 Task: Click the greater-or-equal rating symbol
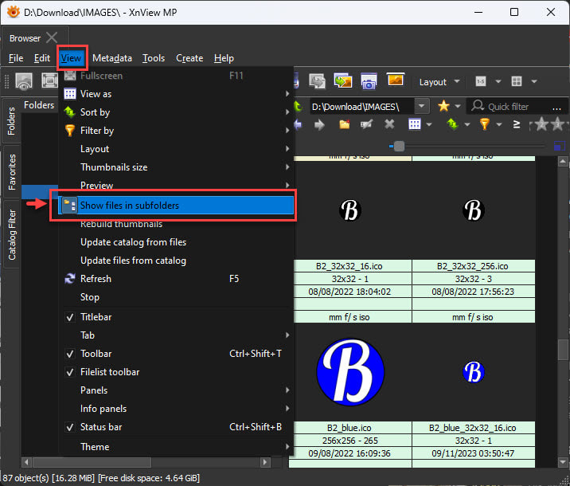(x=516, y=124)
